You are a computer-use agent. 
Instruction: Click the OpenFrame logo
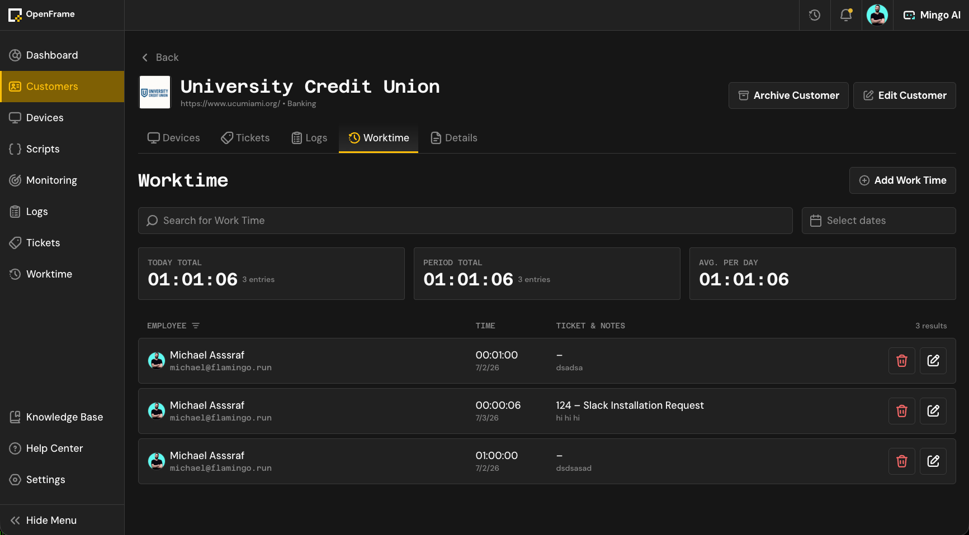pos(41,15)
